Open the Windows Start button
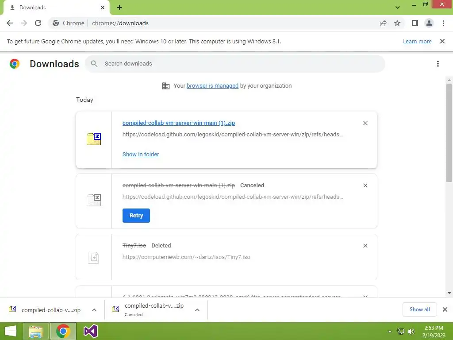Viewport: 453px width, 340px height. [11, 331]
